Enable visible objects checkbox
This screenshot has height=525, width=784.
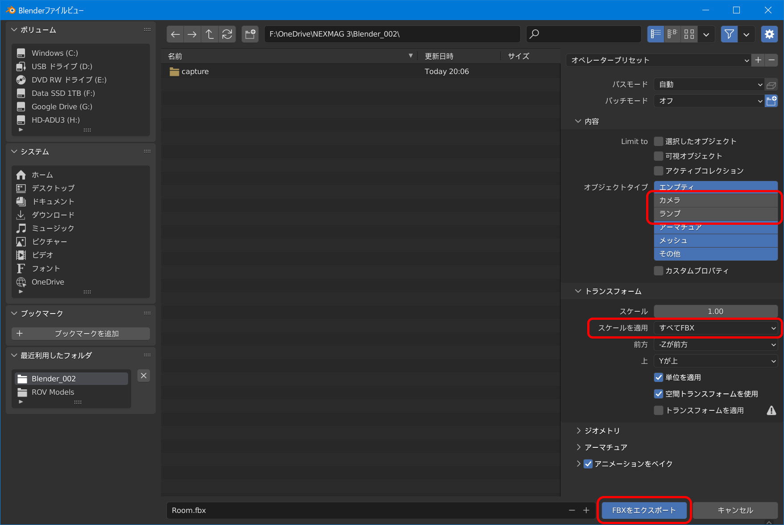click(659, 156)
